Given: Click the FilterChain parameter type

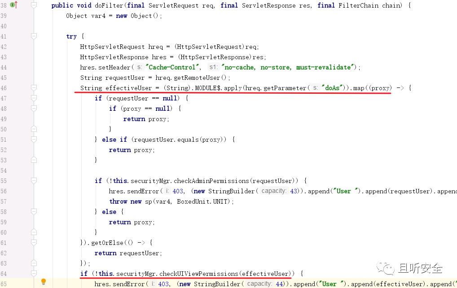Looking at the screenshot, I should click(x=358, y=5).
